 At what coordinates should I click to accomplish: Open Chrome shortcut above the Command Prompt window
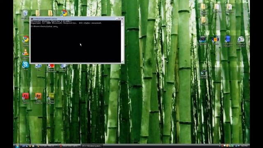pyautogui.click(x=64, y=13)
